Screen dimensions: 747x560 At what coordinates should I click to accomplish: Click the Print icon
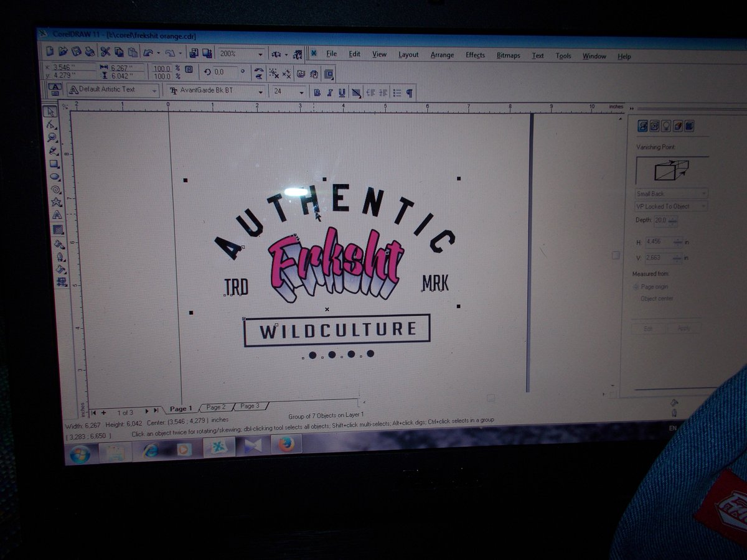coord(89,52)
